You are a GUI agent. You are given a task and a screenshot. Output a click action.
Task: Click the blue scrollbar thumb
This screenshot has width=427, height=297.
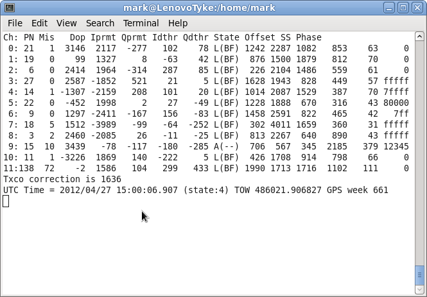[419, 275]
